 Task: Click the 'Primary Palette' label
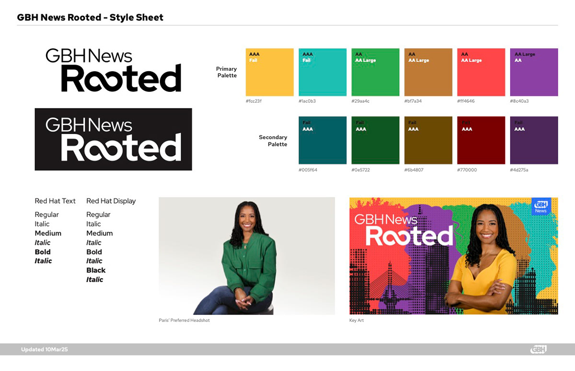click(226, 72)
